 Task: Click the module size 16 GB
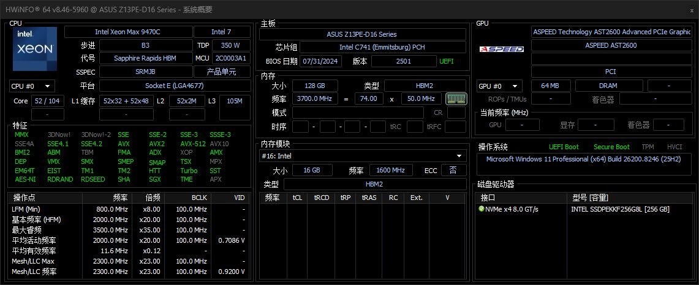click(312, 170)
